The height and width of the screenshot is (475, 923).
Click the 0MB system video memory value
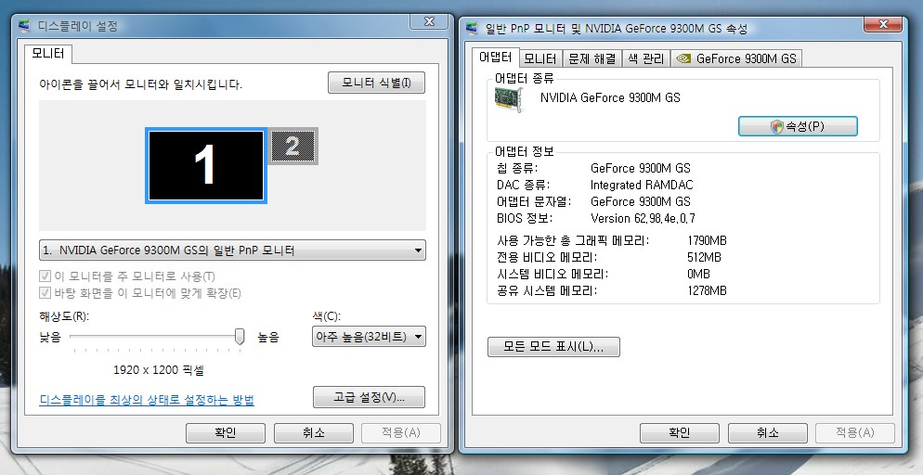click(698, 274)
